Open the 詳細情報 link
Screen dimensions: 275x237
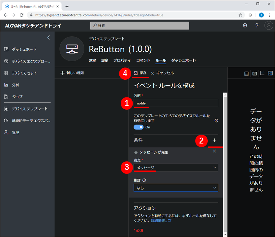click(x=161, y=221)
